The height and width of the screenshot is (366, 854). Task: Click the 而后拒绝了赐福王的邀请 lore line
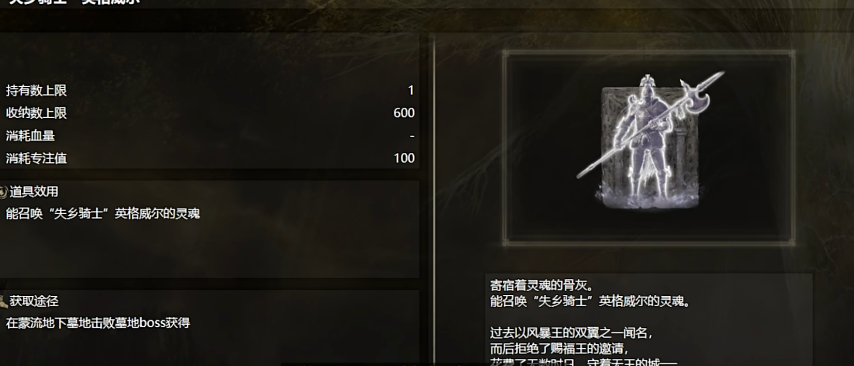(x=560, y=349)
